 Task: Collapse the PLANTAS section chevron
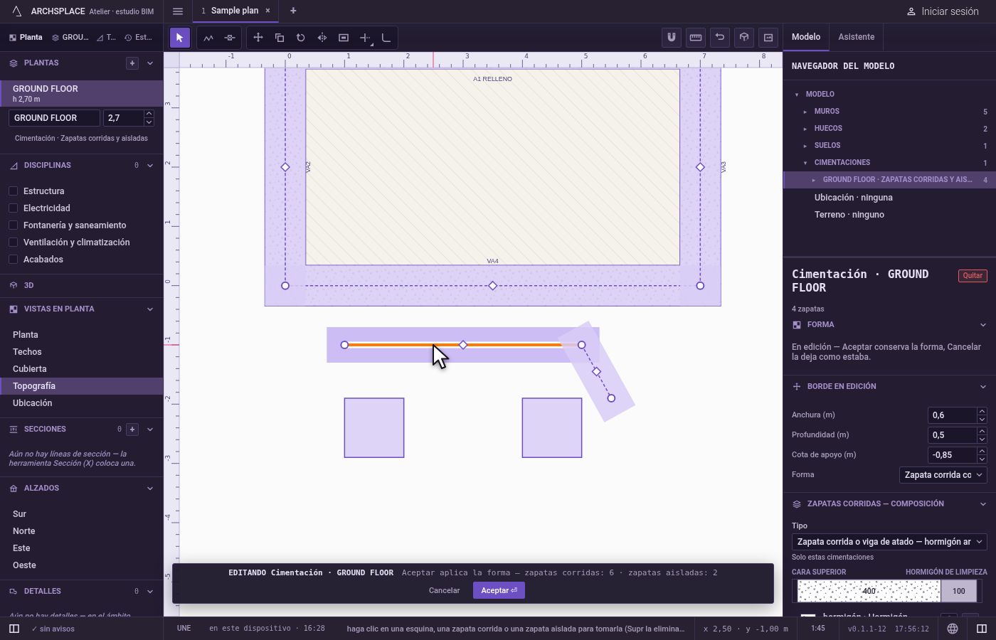(x=150, y=63)
